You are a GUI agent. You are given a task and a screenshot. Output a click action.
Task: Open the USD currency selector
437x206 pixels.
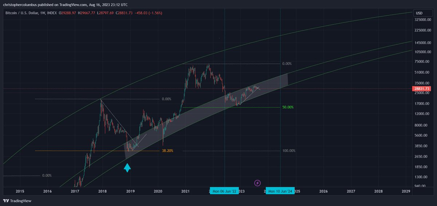click(419, 13)
